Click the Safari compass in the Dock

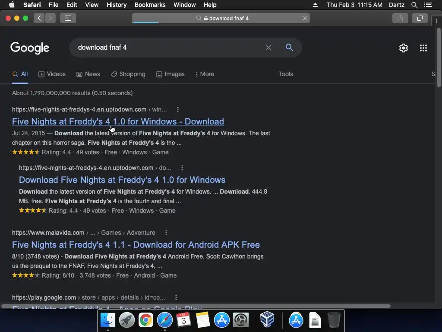[x=164, y=320]
